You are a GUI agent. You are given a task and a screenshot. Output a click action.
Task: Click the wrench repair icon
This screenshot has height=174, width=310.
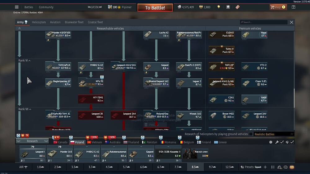point(277,142)
